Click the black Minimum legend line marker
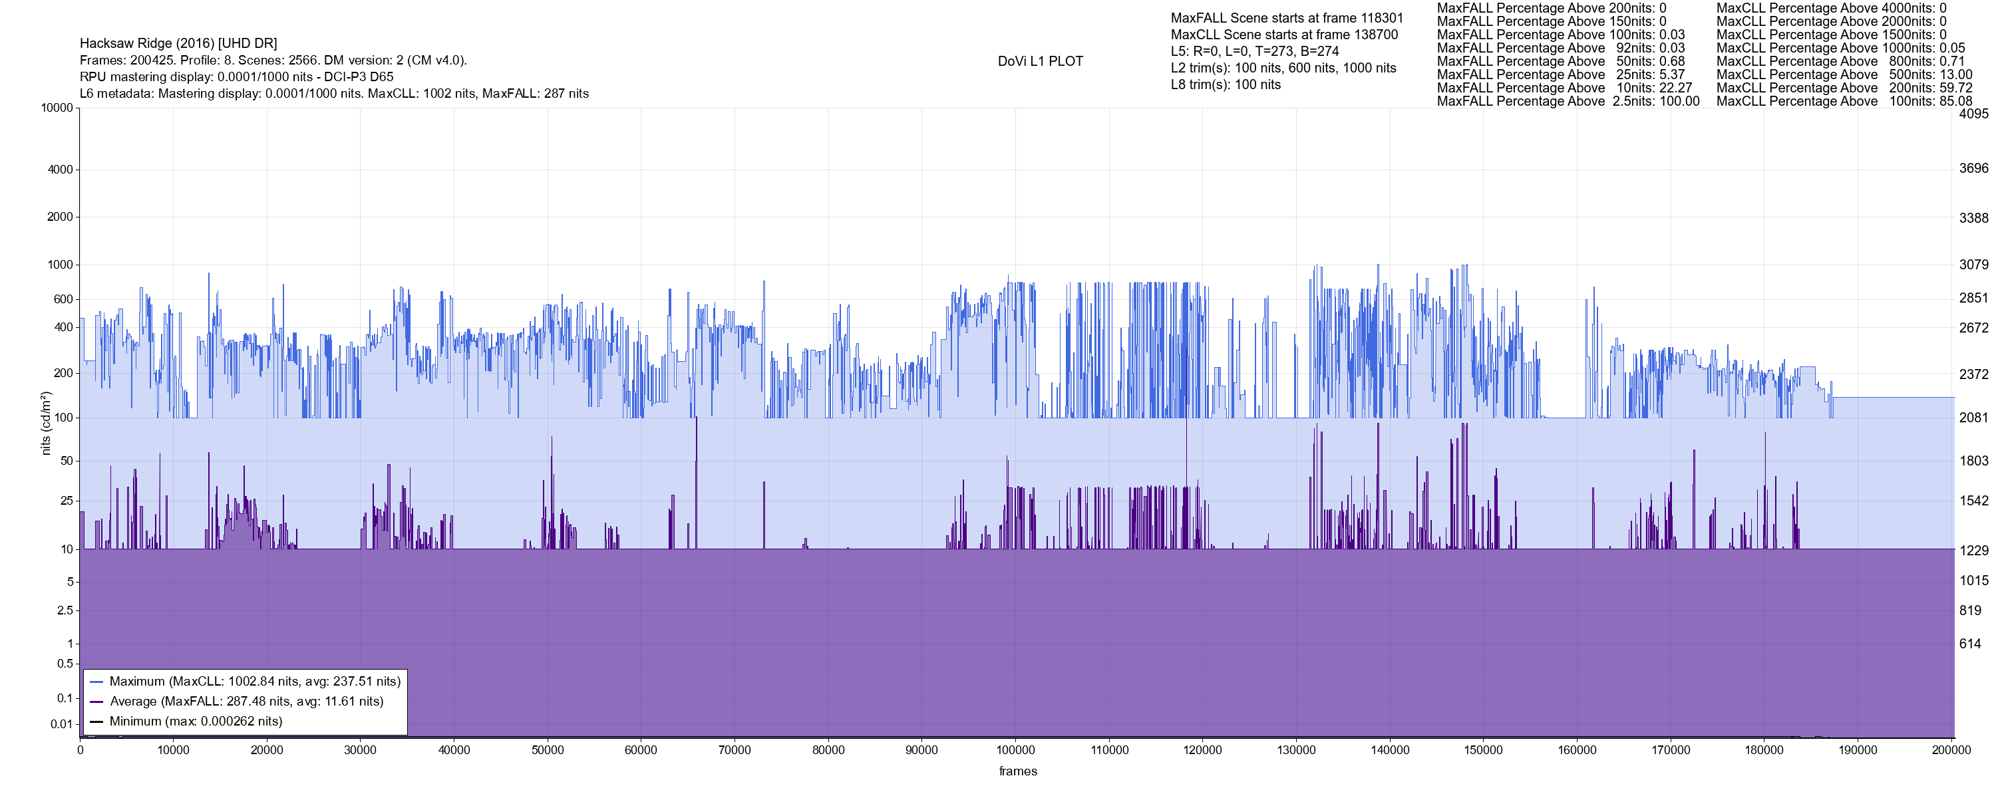The width and height of the screenshot is (1996, 798). 97,722
